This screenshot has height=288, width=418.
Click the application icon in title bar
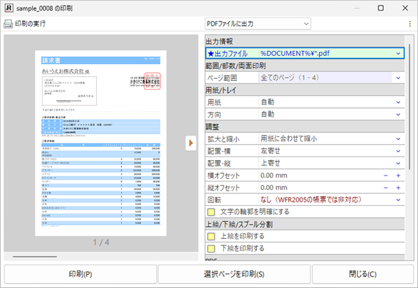point(9,8)
